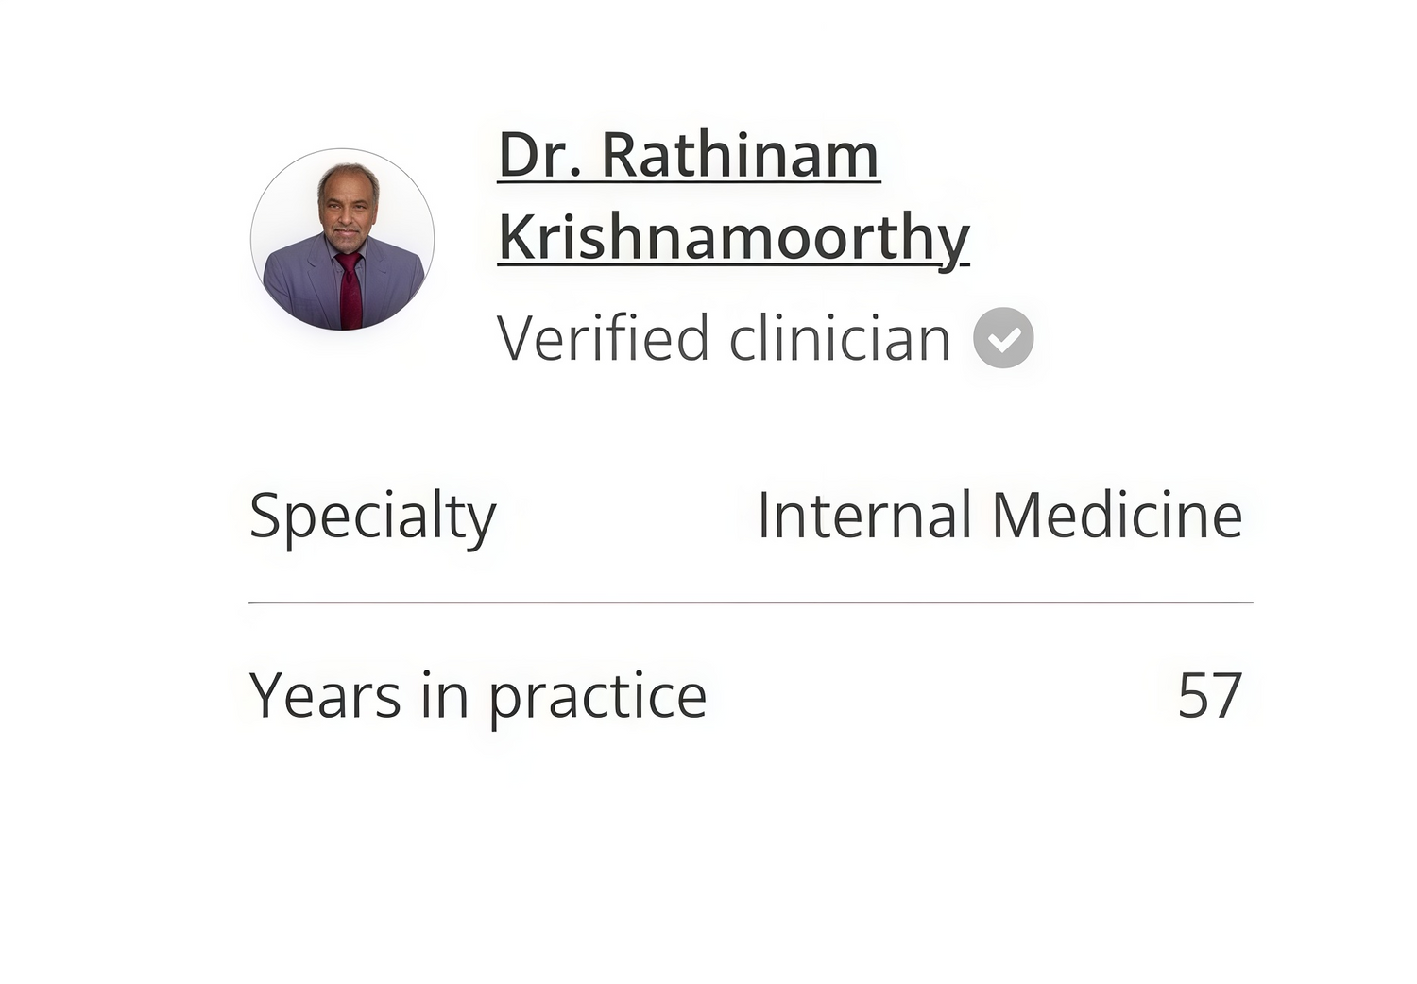Click the word "Internal" in specialty row
1417x984 pixels.
pyautogui.click(x=863, y=516)
